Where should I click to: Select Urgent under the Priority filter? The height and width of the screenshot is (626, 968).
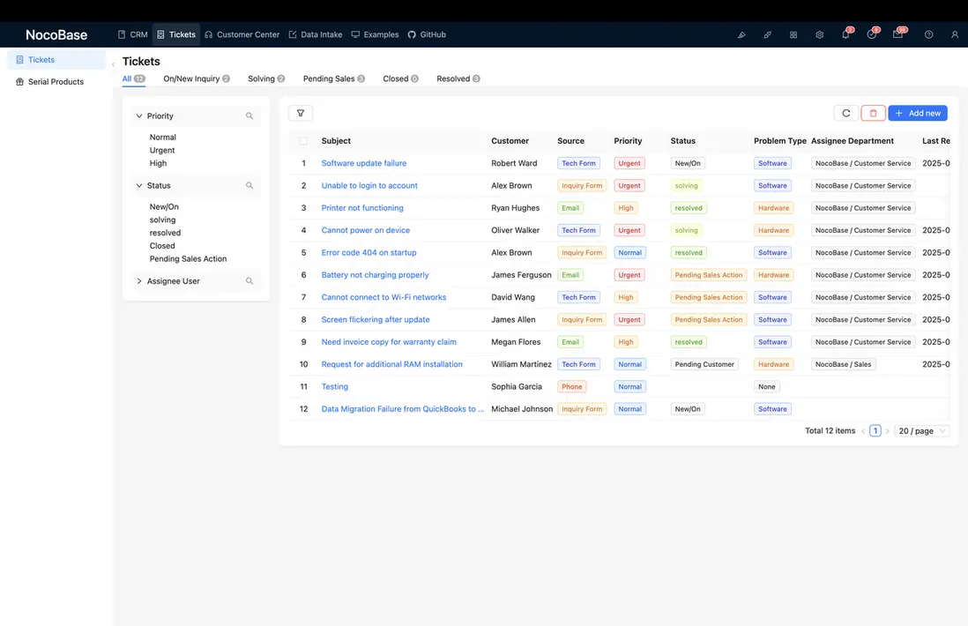pos(162,150)
